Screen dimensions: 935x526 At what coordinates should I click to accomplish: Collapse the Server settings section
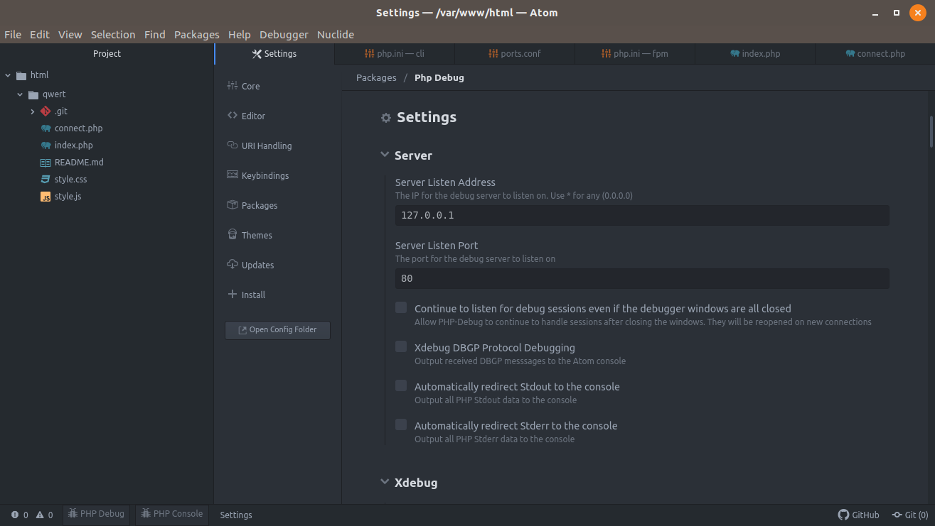[385, 155]
